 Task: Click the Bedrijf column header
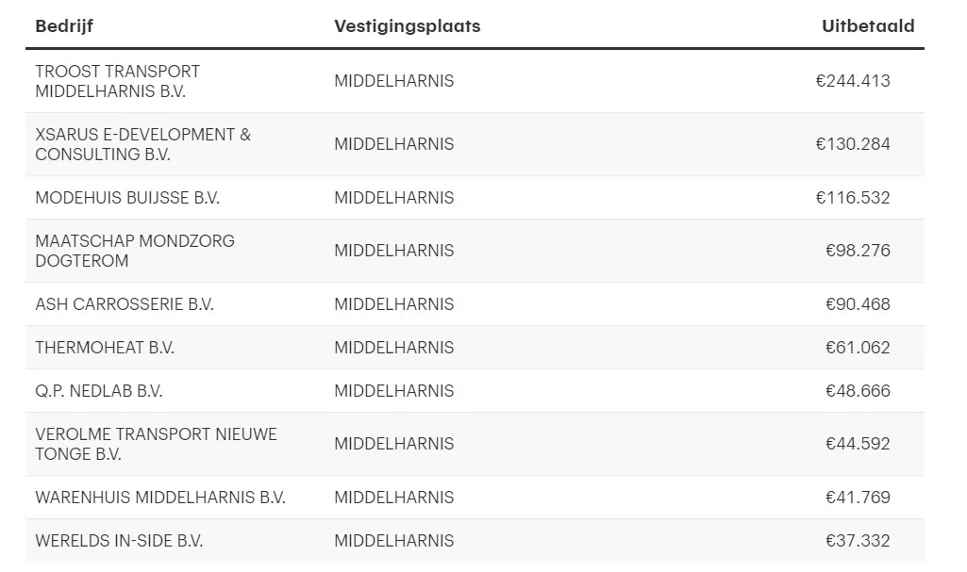64,25
